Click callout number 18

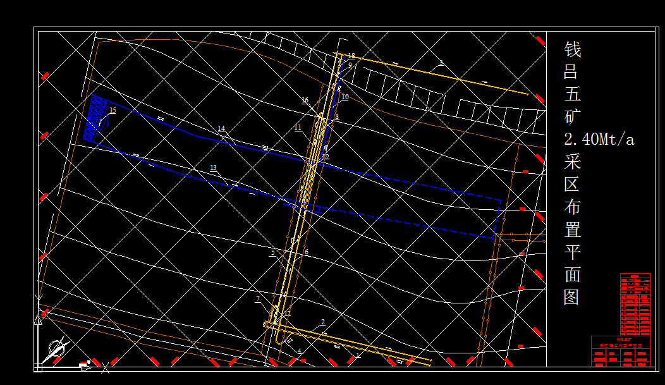point(351,56)
